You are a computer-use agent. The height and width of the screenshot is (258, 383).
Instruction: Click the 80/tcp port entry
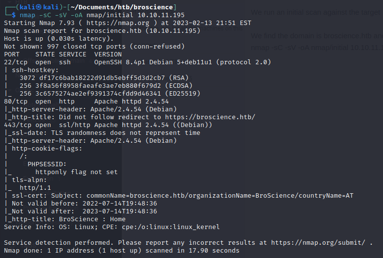(x=16, y=102)
